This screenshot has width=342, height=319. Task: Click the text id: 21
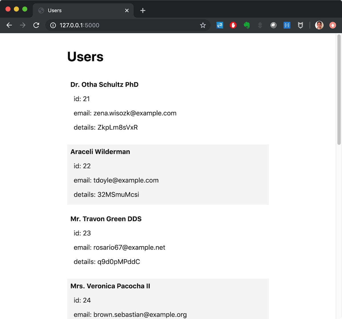point(82,99)
